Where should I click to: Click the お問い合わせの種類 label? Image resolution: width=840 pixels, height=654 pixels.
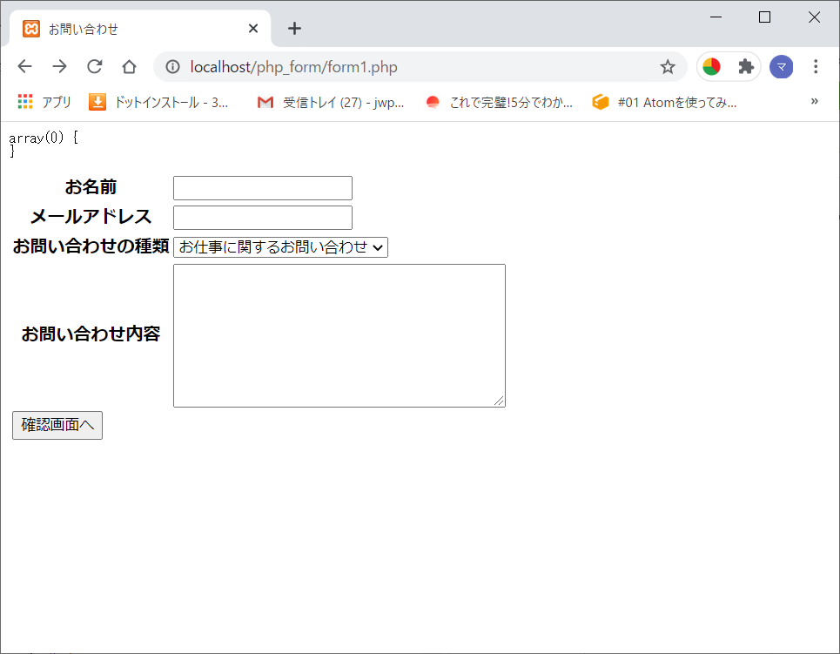coord(91,246)
